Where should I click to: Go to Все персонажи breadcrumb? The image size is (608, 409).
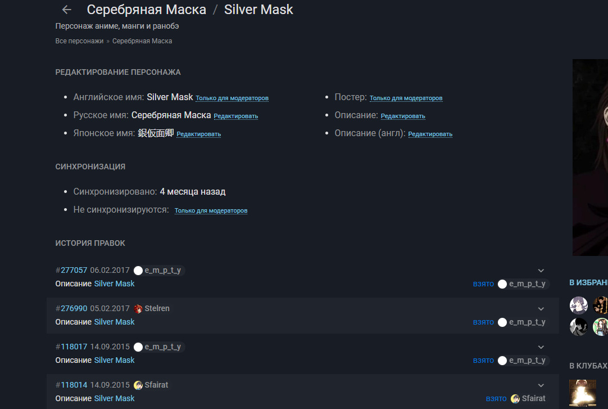79,41
